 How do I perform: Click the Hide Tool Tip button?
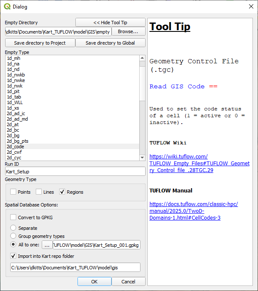click(110, 23)
